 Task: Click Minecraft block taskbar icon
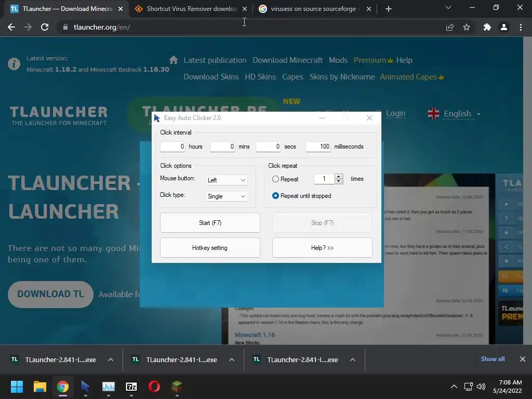tap(177, 387)
